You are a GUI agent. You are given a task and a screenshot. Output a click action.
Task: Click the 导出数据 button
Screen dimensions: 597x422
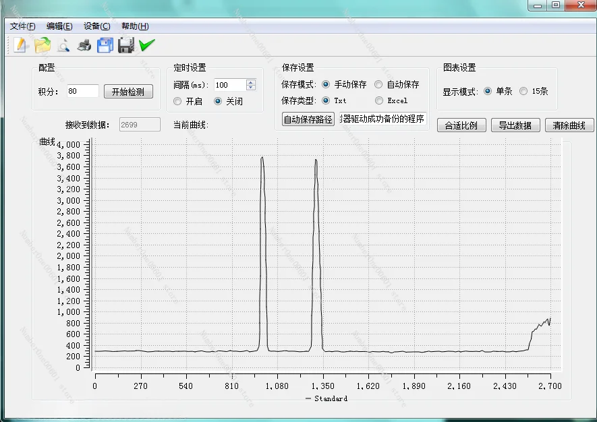click(515, 125)
